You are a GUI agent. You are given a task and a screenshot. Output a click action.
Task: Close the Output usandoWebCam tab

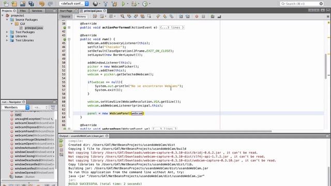tap(107, 136)
